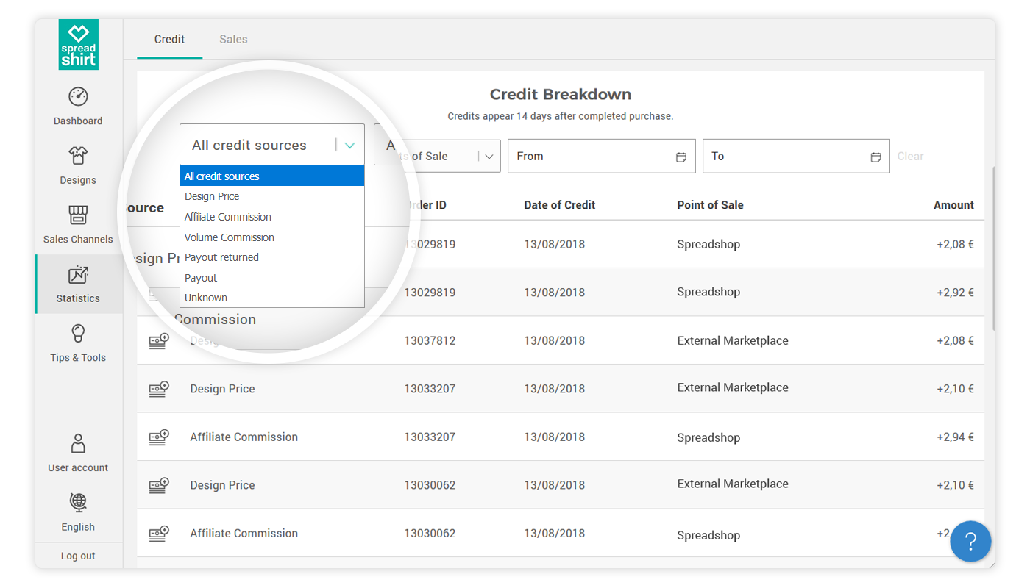
Task: Click the Log out link
Action: [x=78, y=556]
